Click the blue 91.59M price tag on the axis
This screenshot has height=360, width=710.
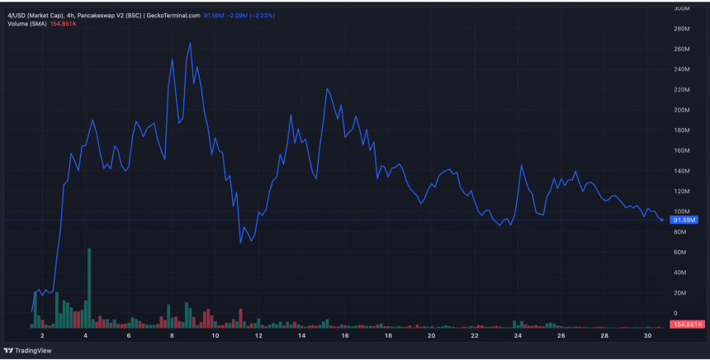pos(685,220)
